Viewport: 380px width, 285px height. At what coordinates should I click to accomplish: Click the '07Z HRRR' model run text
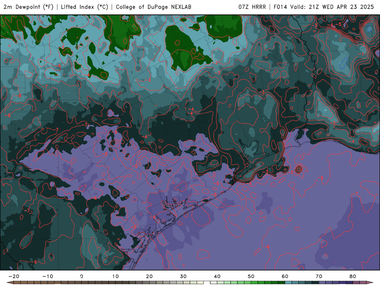(x=252, y=7)
